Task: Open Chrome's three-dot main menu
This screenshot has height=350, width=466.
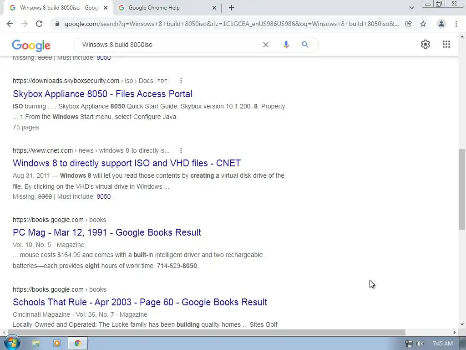Action: 456,24
